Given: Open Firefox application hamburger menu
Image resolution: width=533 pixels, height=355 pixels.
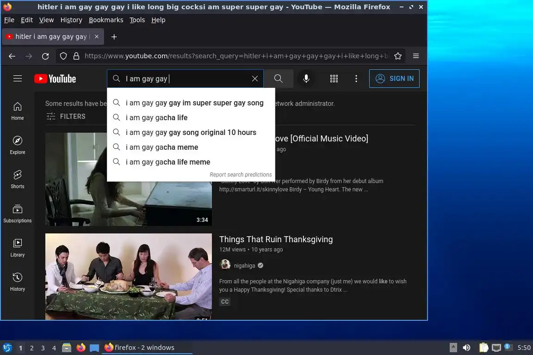Looking at the screenshot, I should tap(416, 56).
